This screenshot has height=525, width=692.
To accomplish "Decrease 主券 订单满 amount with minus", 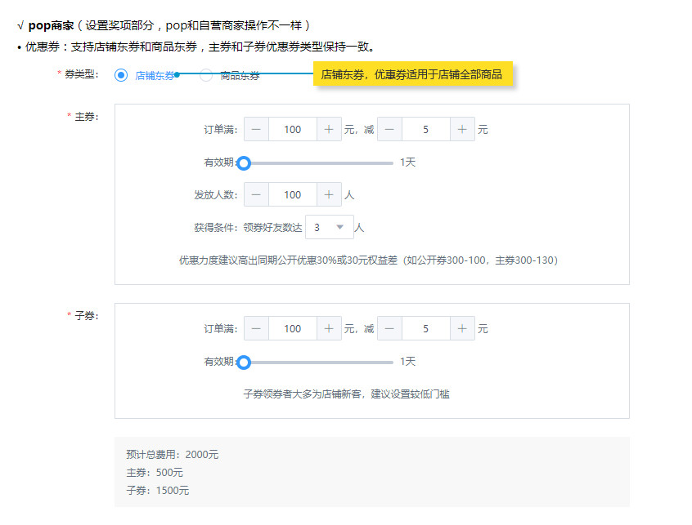I will click(x=256, y=129).
